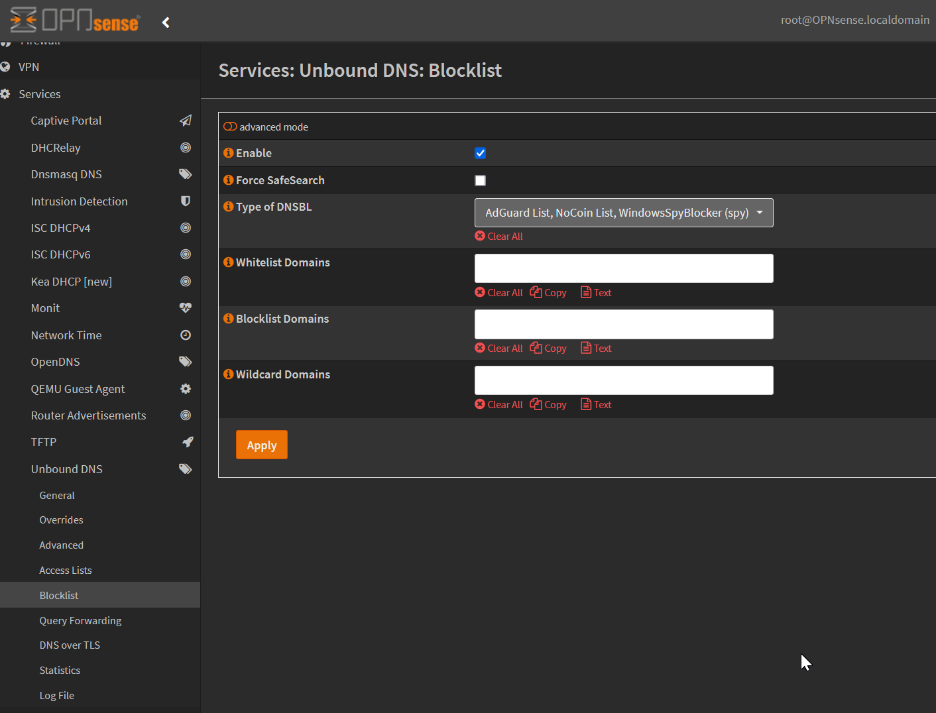The height and width of the screenshot is (713, 936).
Task: Click the Kea DHCP bullseye icon
Action: [x=186, y=282]
